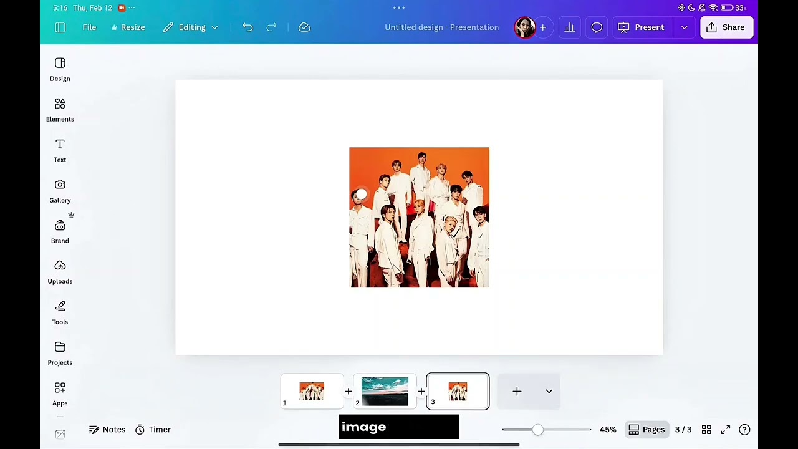Open the Tools panel

pos(60,313)
